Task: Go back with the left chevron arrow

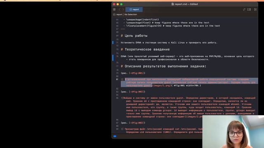Action: click(x=120, y=9)
